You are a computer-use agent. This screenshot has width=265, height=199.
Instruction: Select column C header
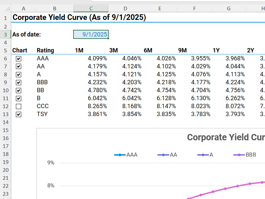[x=91, y=8]
